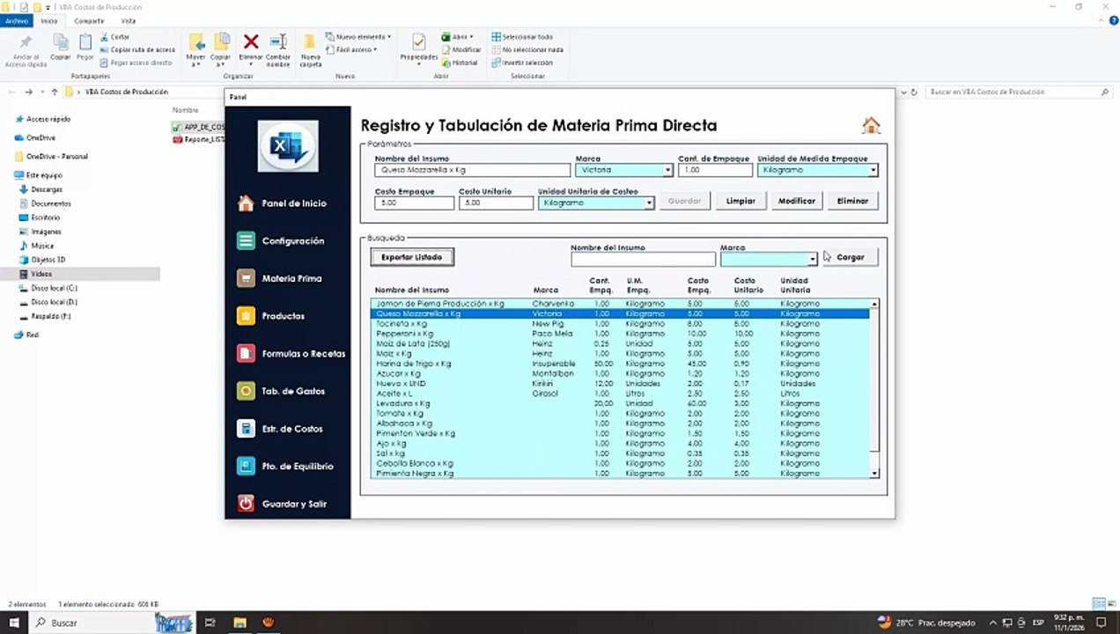Open the Archivo tab in Explorer

click(x=18, y=20)
